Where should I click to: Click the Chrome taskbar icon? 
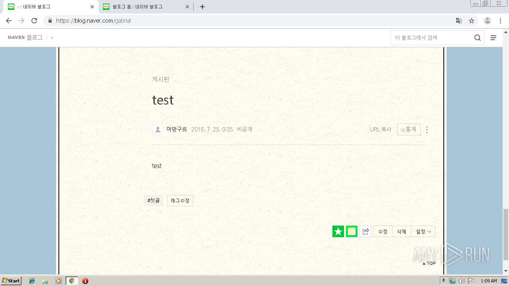[x=72, y=281]
